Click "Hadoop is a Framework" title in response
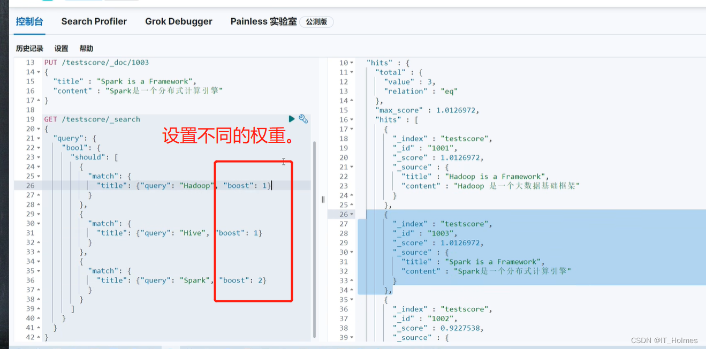706x349 pixels. pos(498,176)
